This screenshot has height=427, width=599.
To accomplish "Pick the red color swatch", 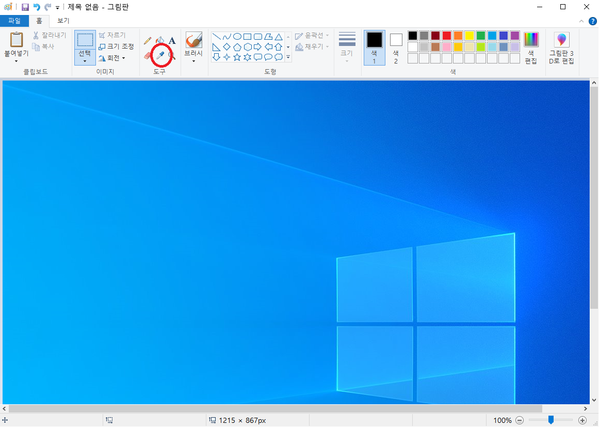I will pos(447,36).
